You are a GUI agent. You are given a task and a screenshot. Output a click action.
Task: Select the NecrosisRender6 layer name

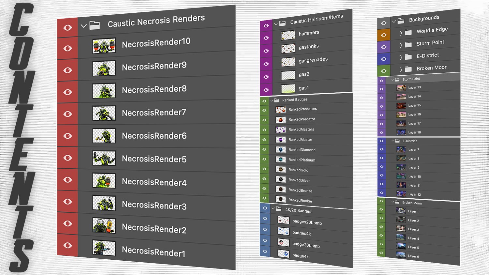tap(154, 136)
